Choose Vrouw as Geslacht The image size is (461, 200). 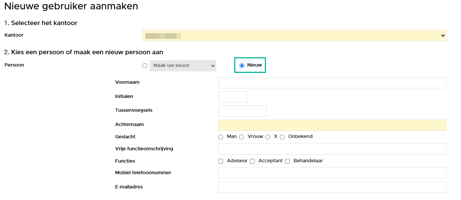click(241, 137)
